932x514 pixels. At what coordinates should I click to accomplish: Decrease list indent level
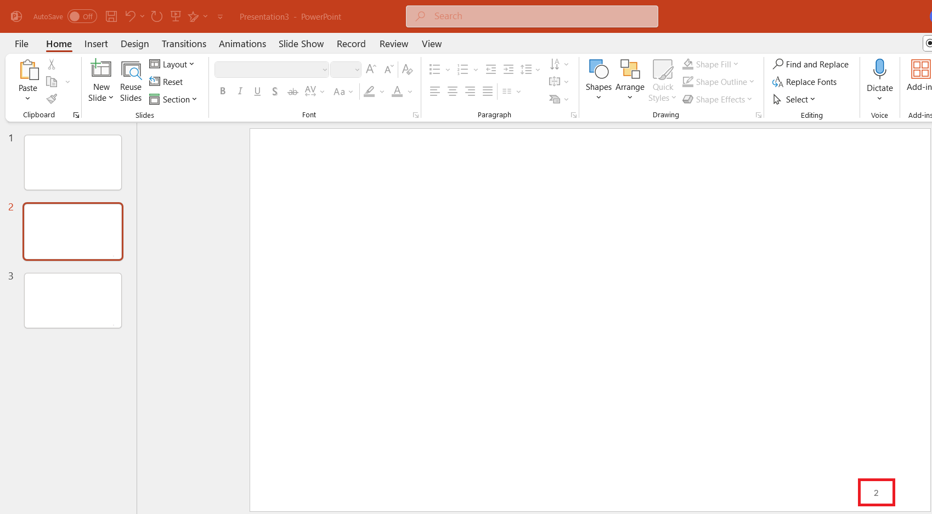pos(491,69)
